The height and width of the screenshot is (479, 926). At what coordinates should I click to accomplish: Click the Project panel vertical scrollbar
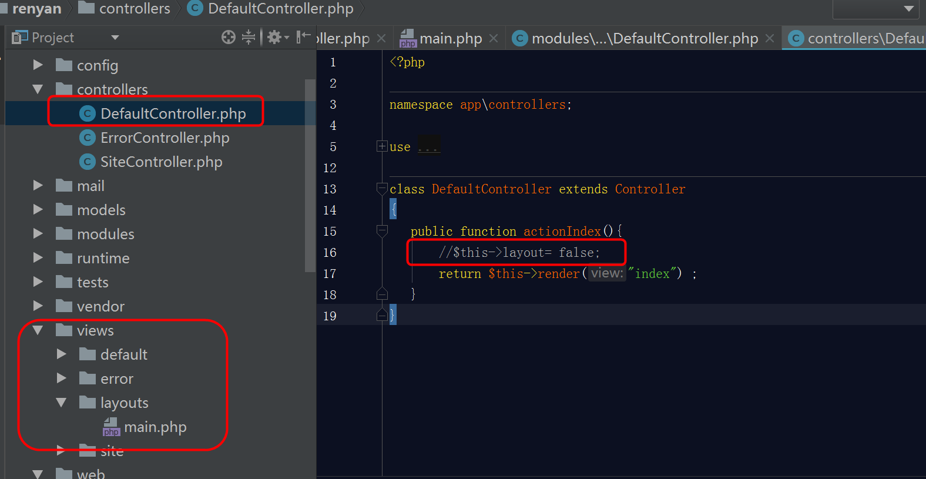tap(310, 175)
